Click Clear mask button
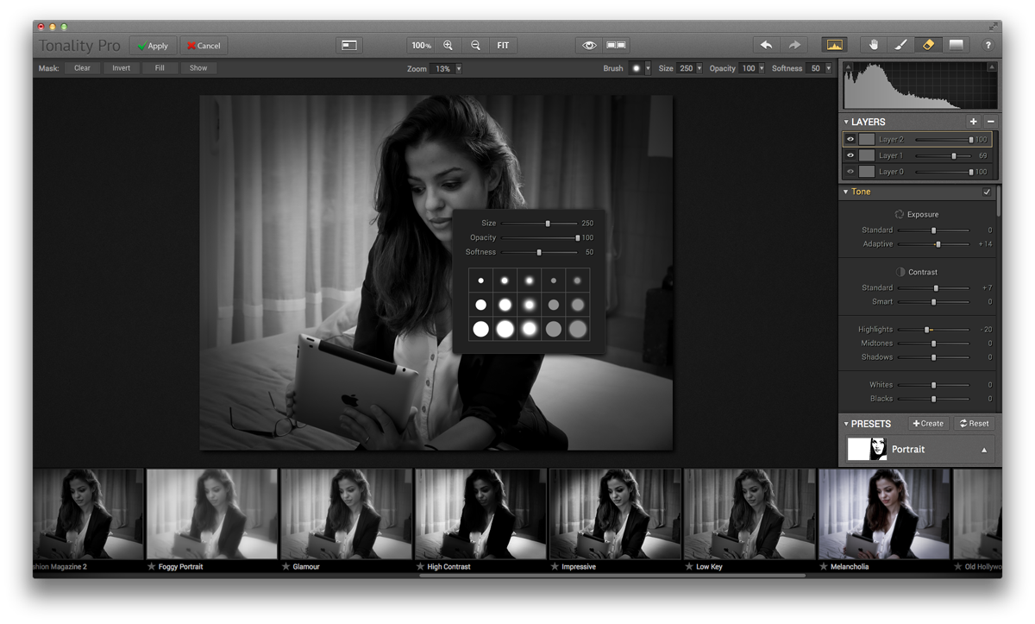This screenshot has width=1035, height=624. coord(82,68)
